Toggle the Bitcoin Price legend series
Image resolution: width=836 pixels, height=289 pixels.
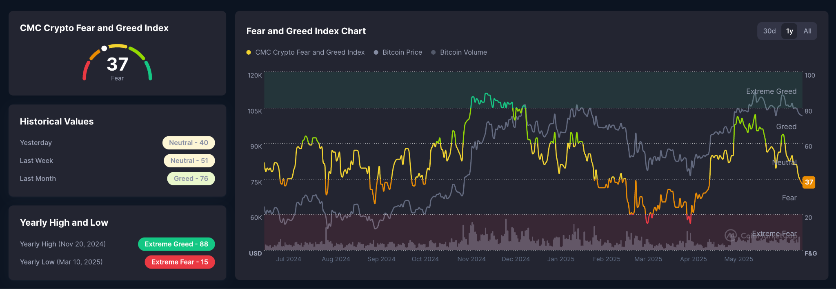398,52
